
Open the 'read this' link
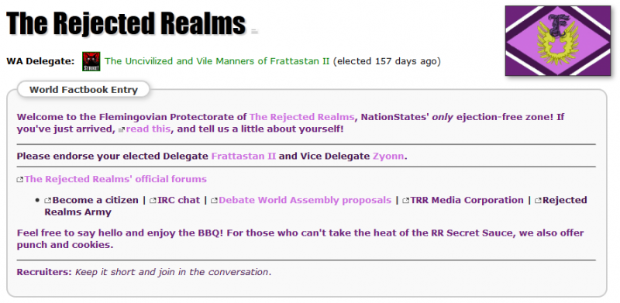pyautogui.click(x=148, y=129)
